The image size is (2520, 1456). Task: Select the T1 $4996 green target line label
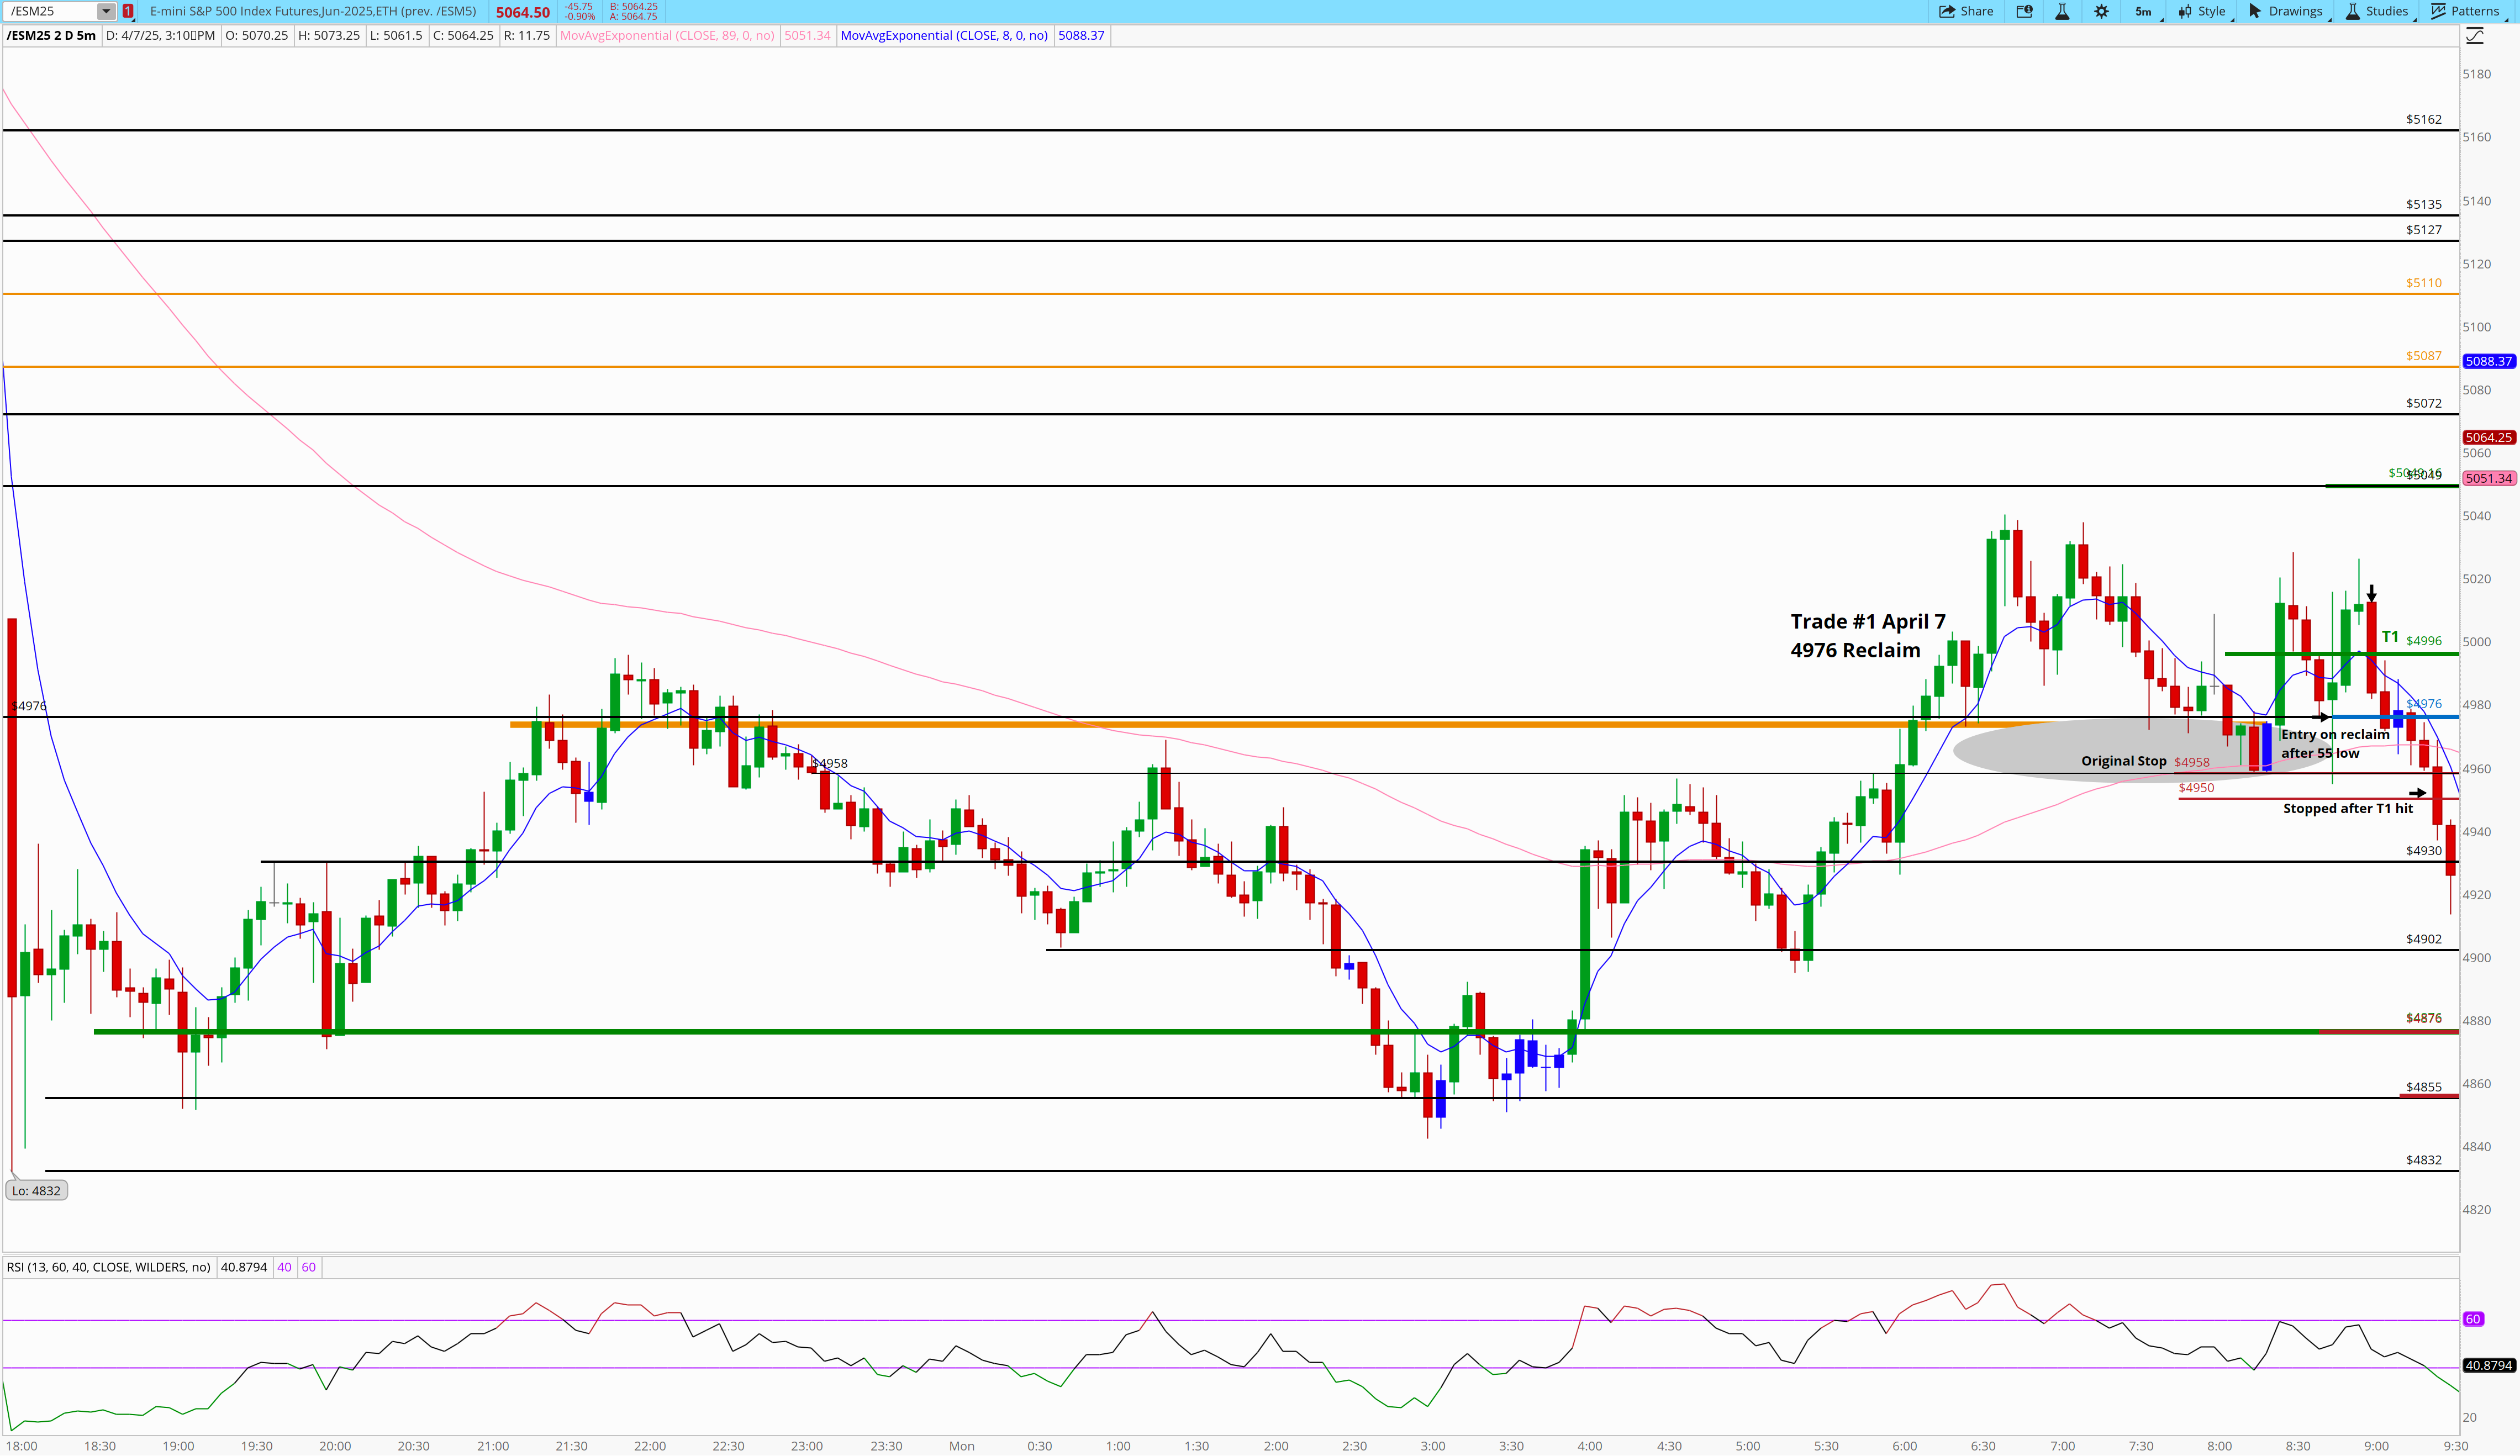click(x=2423, y=640)
